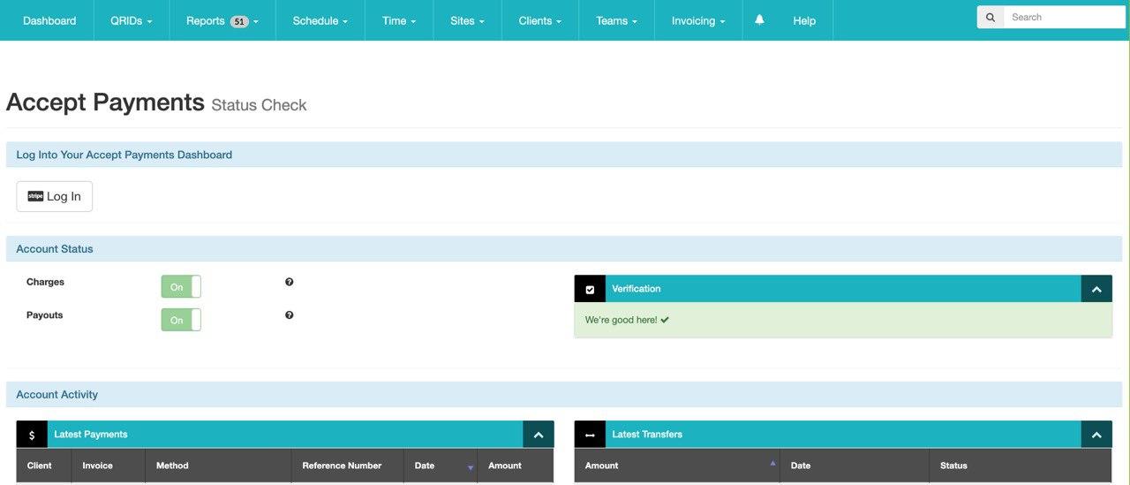This screenshot has height=485, width=1130.
Task: Sort transfers by the Amount column header
Action: click(602, 466)
